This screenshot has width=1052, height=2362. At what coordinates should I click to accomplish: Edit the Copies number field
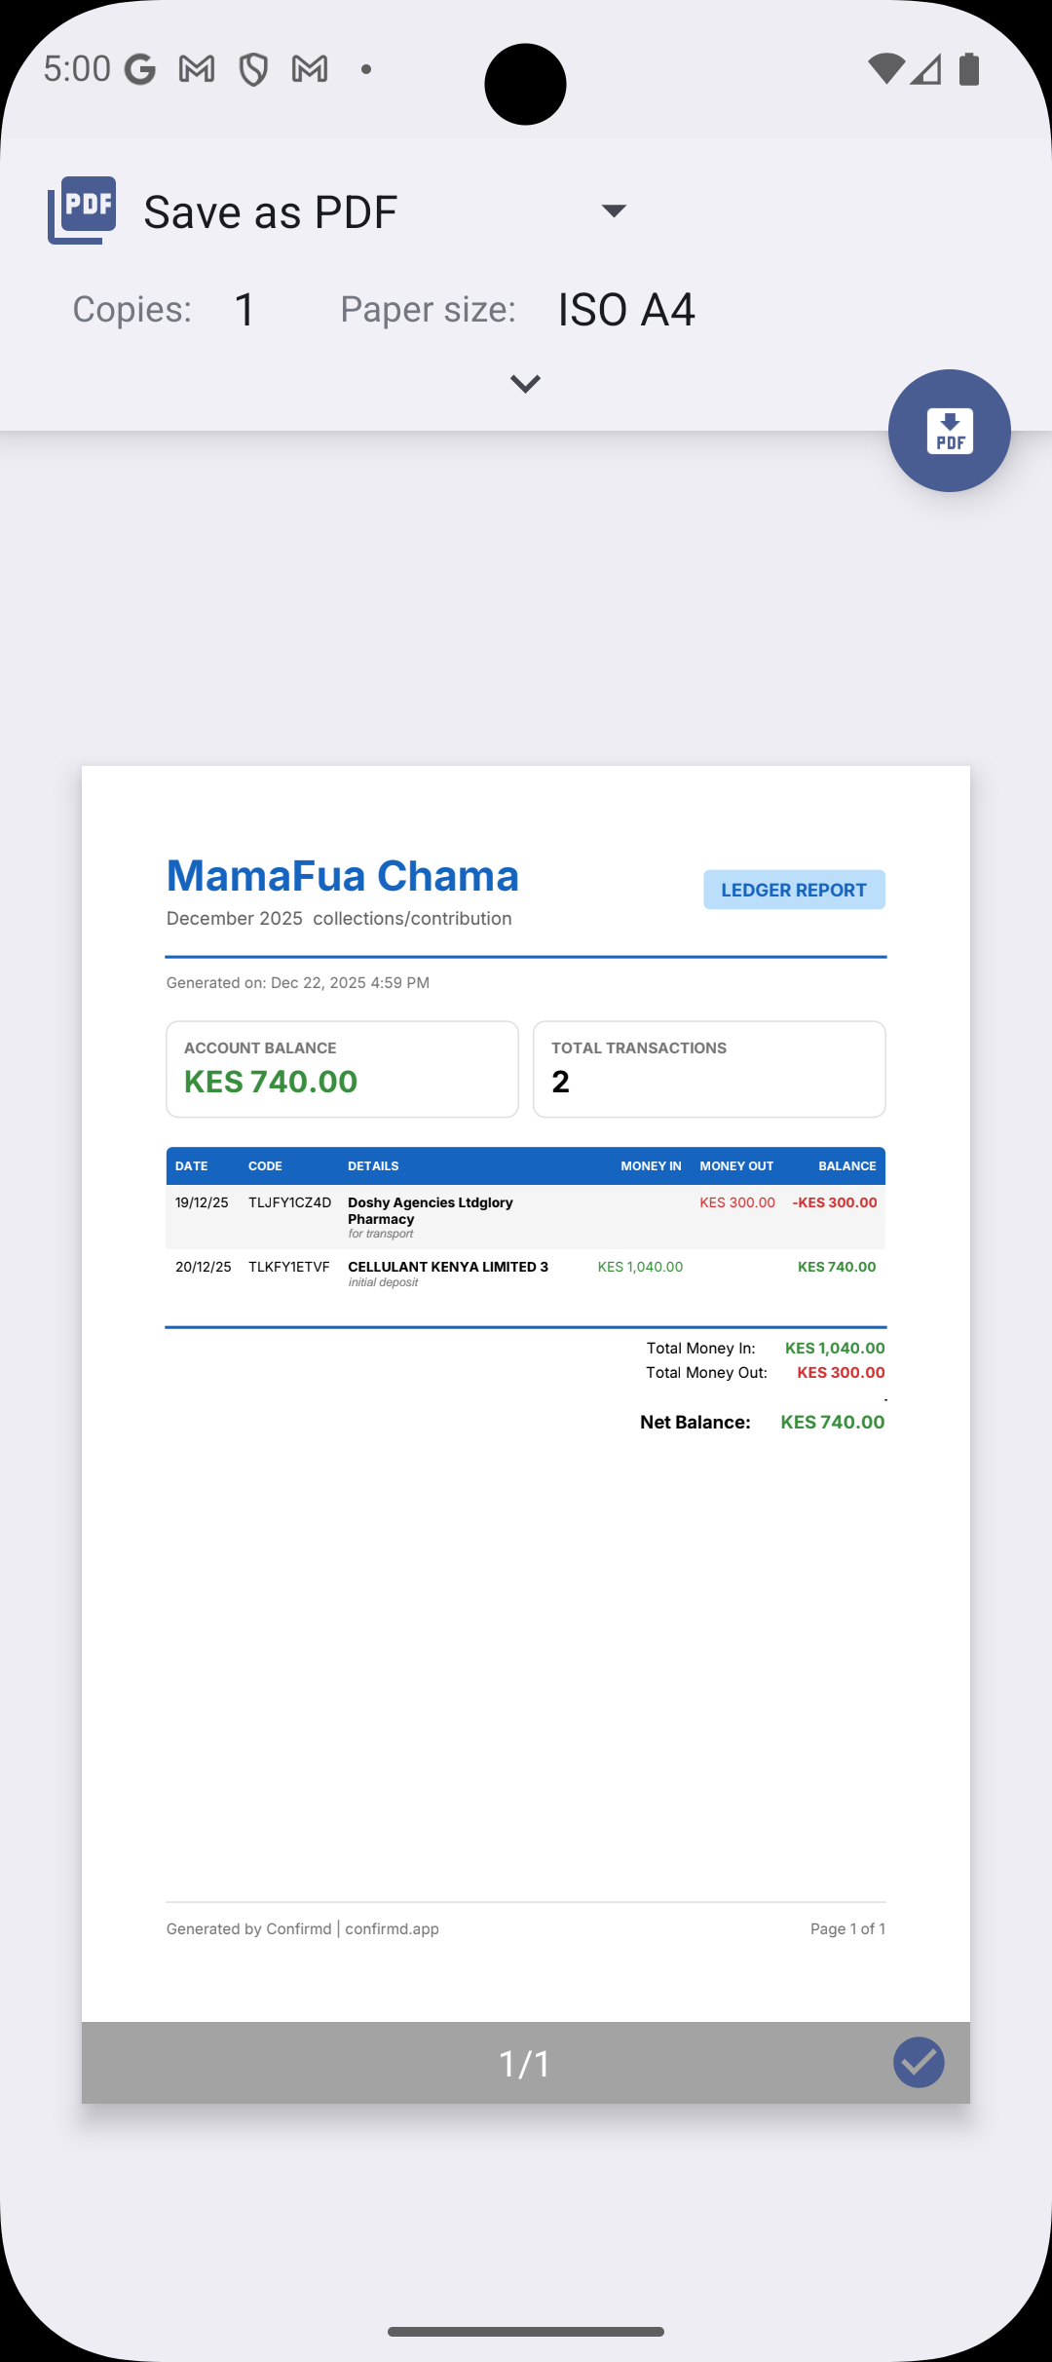(244, 310)
